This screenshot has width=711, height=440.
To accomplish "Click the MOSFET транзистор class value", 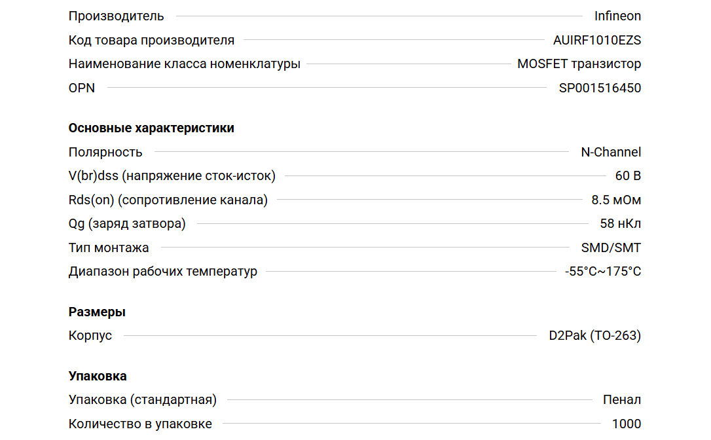I will tap(579, 64).
